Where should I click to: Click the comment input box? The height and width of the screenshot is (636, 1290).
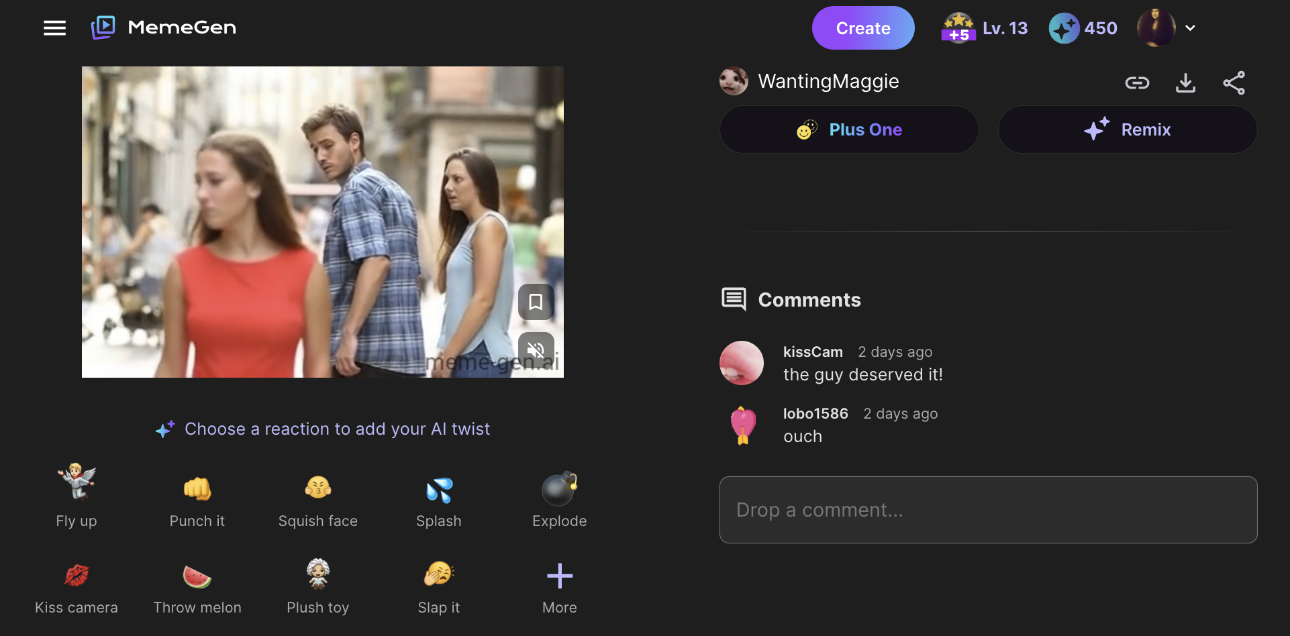pos(988,510)
